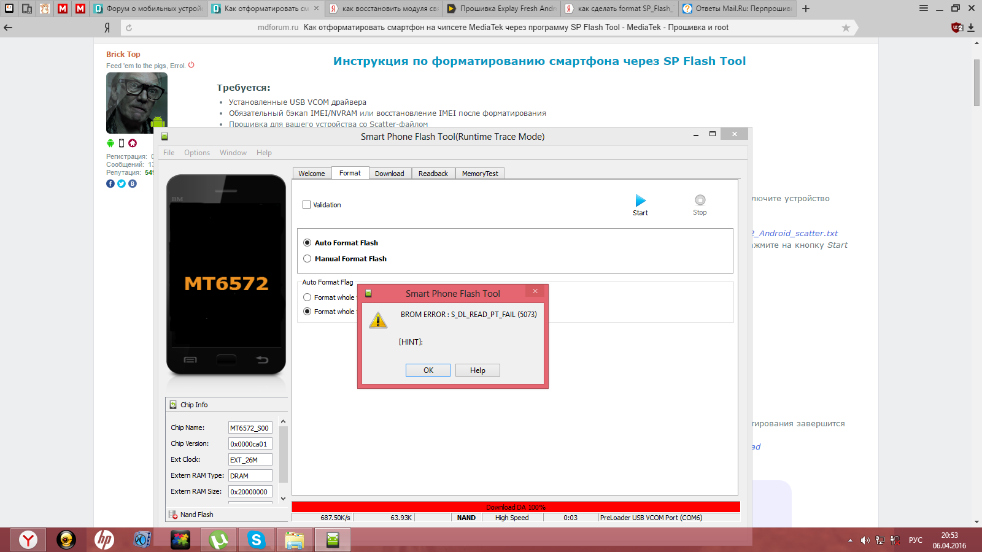
Task: Open the uBlock shield extension icon
Action: [956, 28]
